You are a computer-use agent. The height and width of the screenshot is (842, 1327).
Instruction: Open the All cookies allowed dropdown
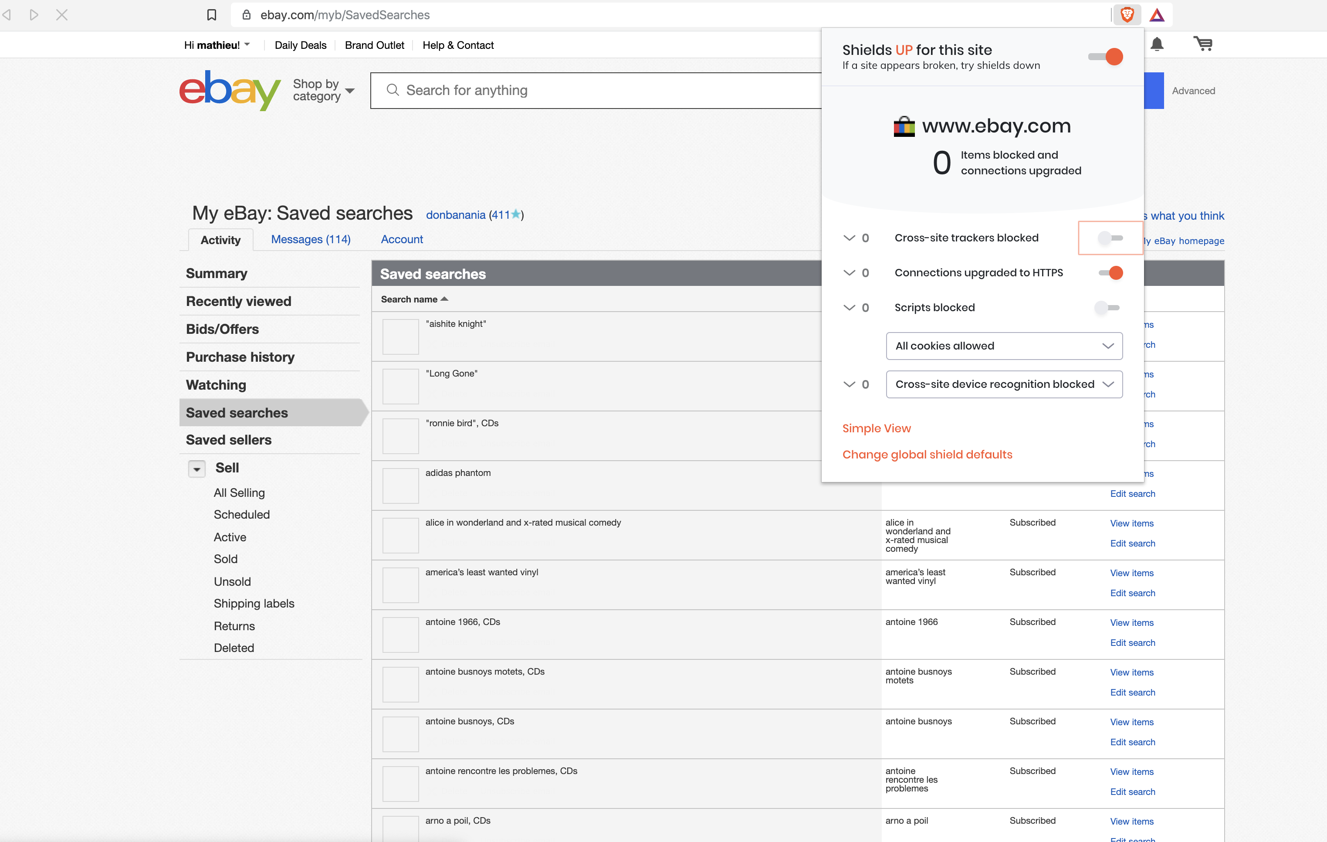point(1004,346)
